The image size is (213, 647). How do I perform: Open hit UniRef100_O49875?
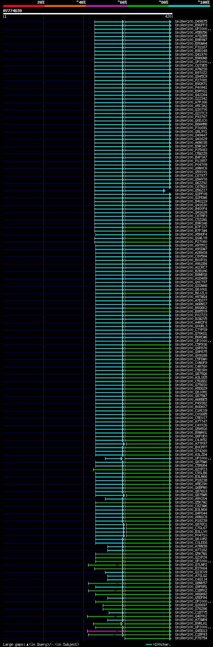[191, 22]
